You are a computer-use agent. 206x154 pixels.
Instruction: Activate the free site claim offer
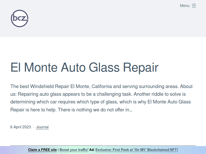pyautogui.click(x=42, y=150)
